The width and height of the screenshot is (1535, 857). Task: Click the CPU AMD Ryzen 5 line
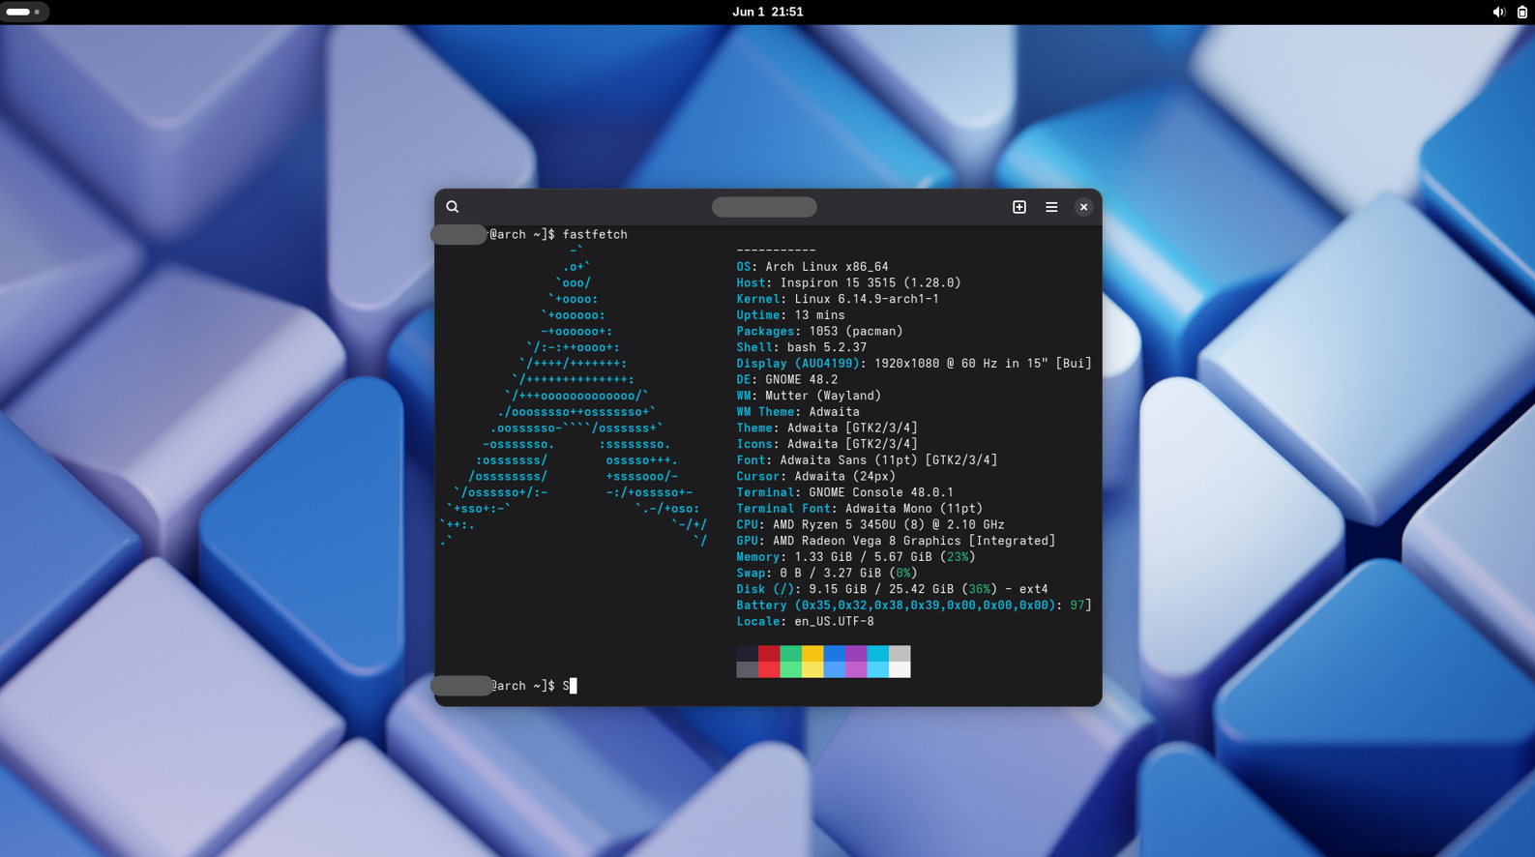coord(870,524)
